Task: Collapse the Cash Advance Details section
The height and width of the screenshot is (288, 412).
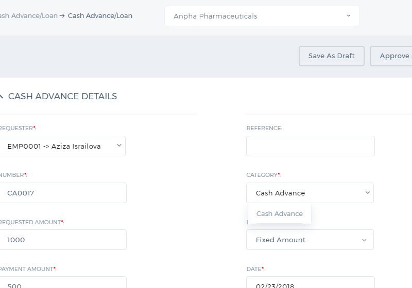Action: pyautogui.click(x=2, y=96)
